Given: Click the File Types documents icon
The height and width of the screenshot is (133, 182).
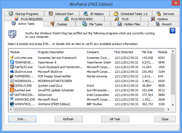Looking at the screenshot, I should (85, 24).
